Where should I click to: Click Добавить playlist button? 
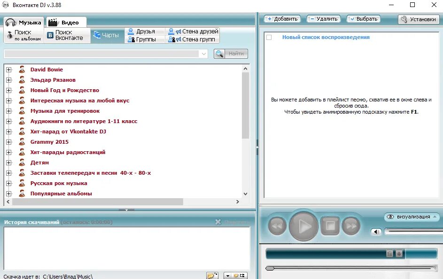(x=282, y=19)
